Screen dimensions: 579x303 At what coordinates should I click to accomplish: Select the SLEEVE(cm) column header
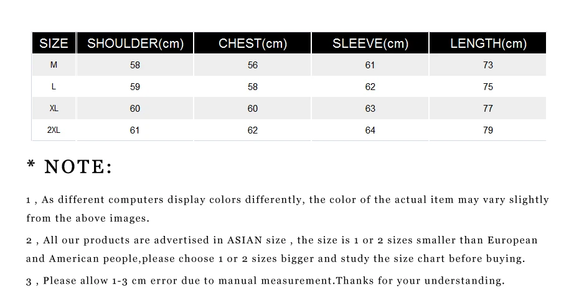pos(370,43)
